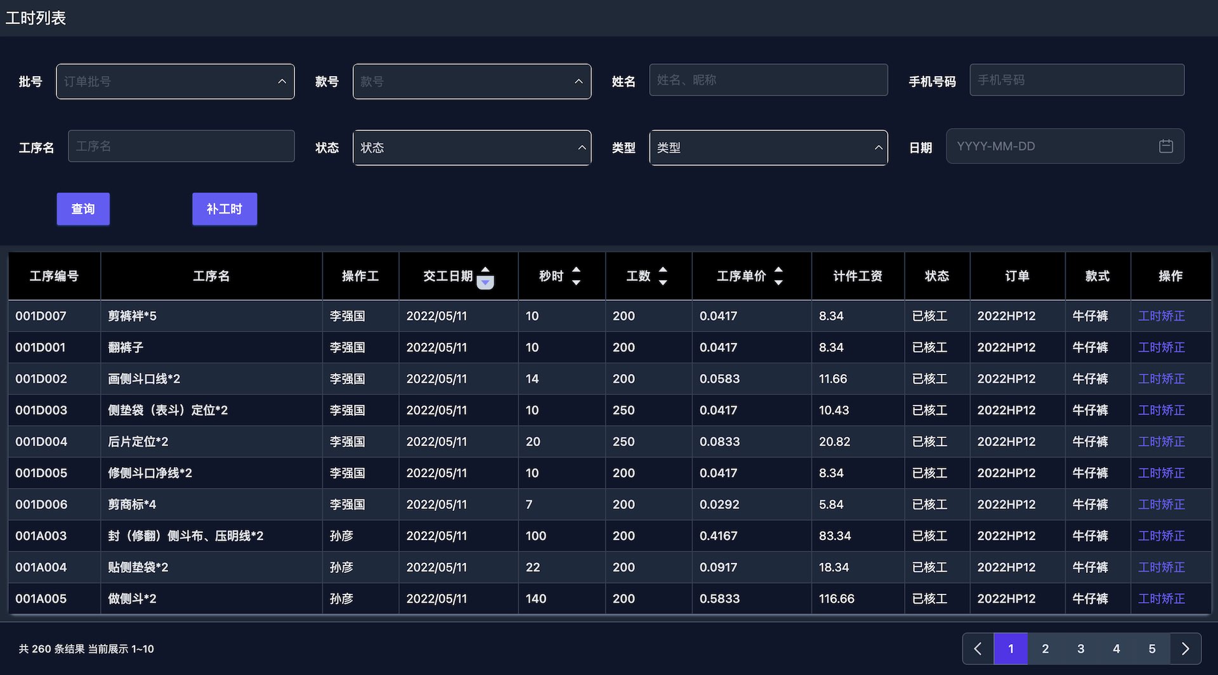Open the 类型 type dropdown
Screen dimensions: 1218x675
[768, 147]
